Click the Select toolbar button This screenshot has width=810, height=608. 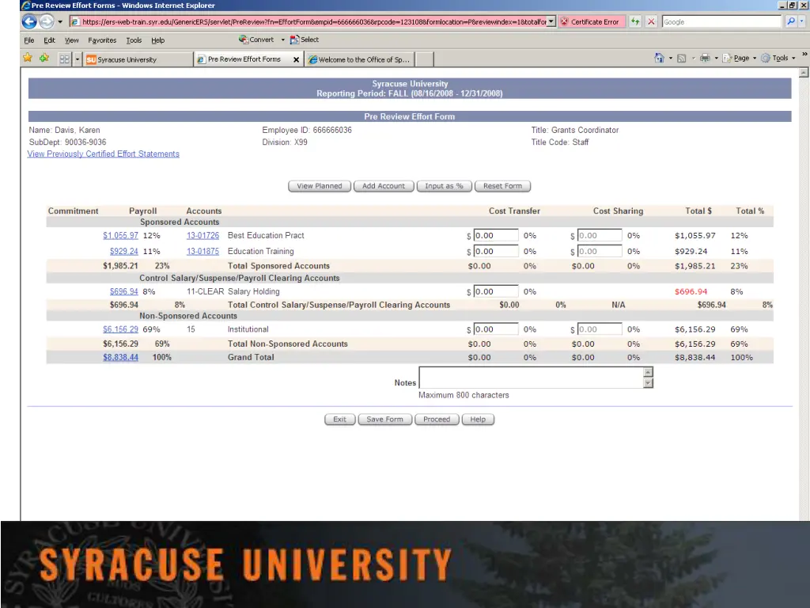(x=305, y=40)
